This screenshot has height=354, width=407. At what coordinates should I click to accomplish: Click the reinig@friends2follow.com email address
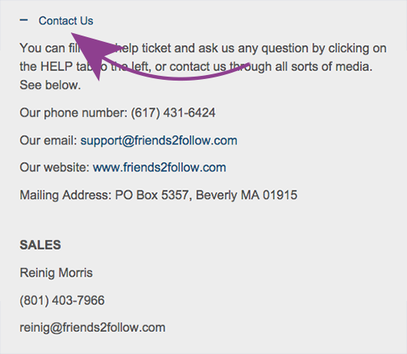tap(92, 328)
